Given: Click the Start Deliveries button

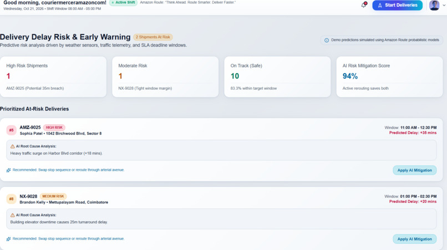Looking at the screenshot, I should pyautogui.click(x=398, y=5).
